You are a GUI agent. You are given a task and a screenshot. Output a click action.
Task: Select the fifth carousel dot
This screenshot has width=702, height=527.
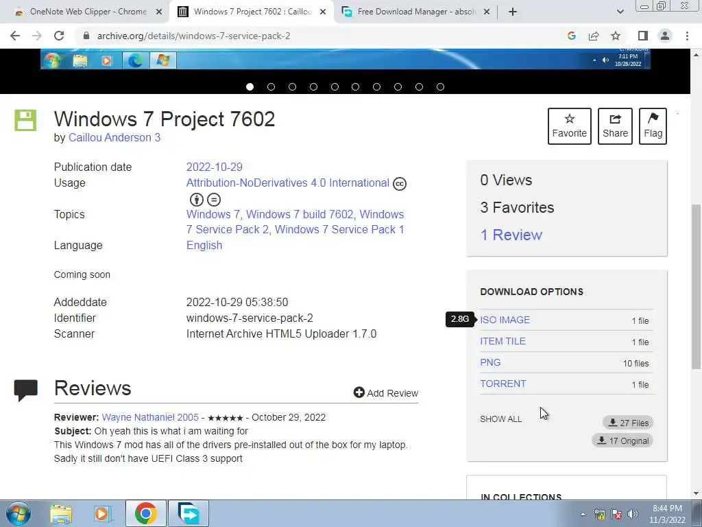coord(335,87)
